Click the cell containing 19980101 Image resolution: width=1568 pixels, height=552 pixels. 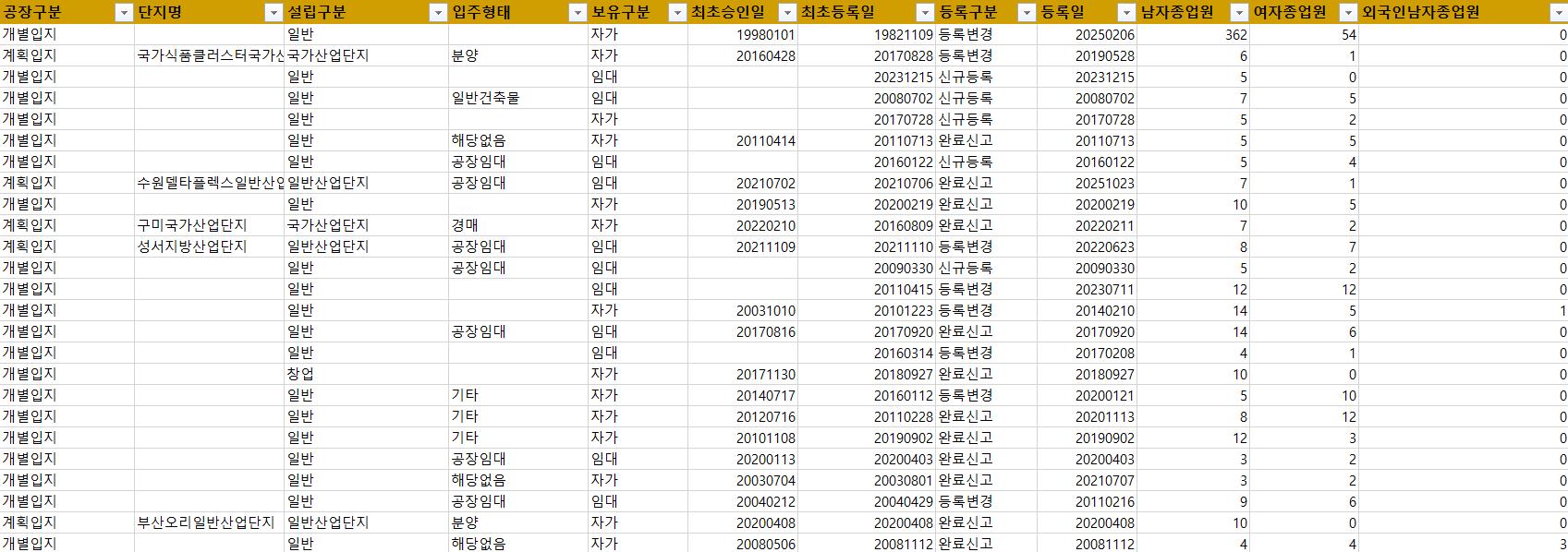tap(765, 35)
